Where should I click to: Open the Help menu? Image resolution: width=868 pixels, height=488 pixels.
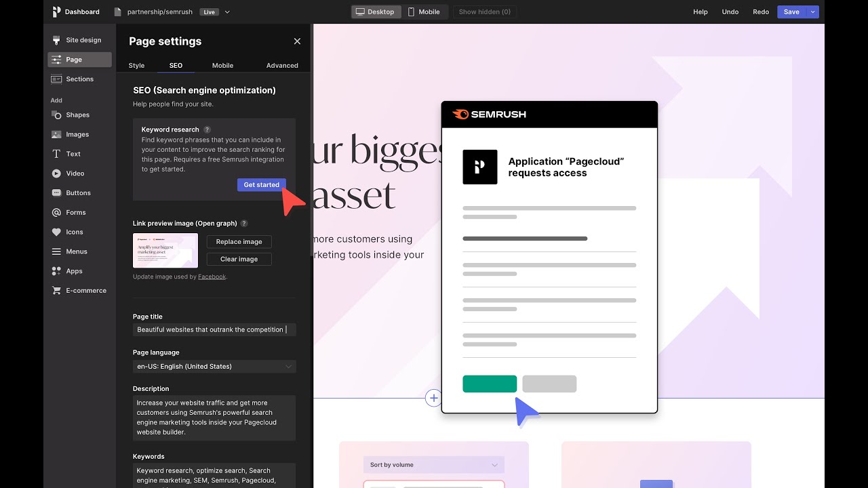(701, 12)
